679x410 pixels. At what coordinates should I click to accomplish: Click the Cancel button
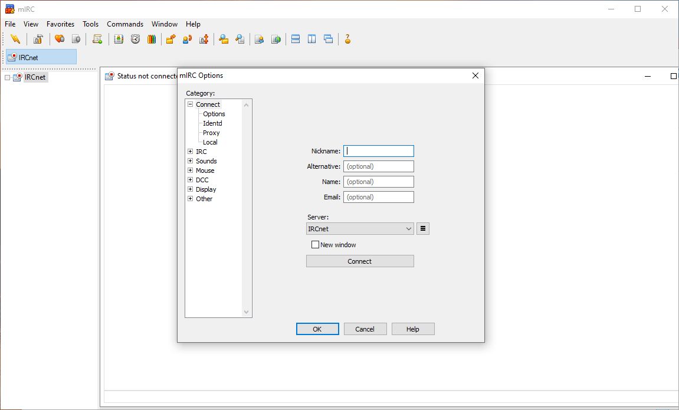point(365,329)
